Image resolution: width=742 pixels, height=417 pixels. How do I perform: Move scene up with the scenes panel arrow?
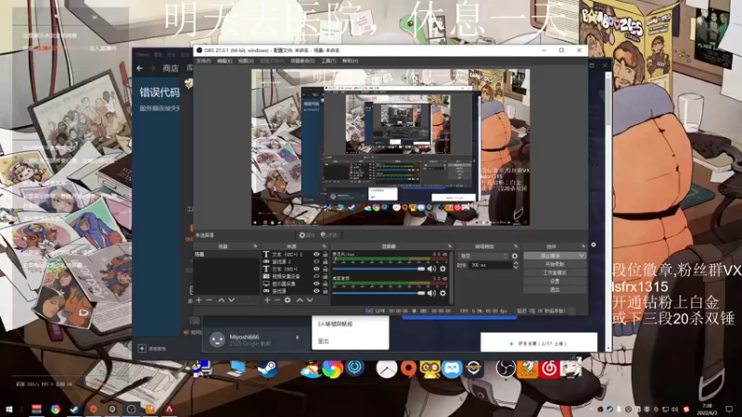(x=221, y=300)
